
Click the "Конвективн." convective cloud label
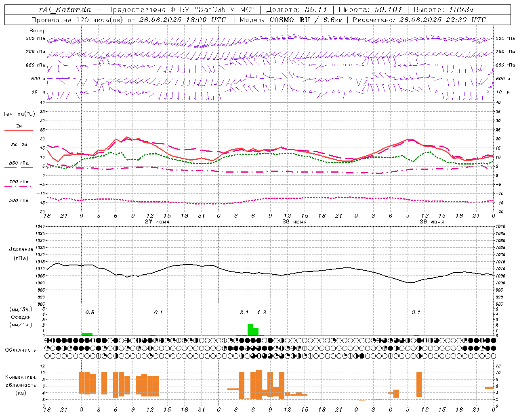[x=21, y=377]
